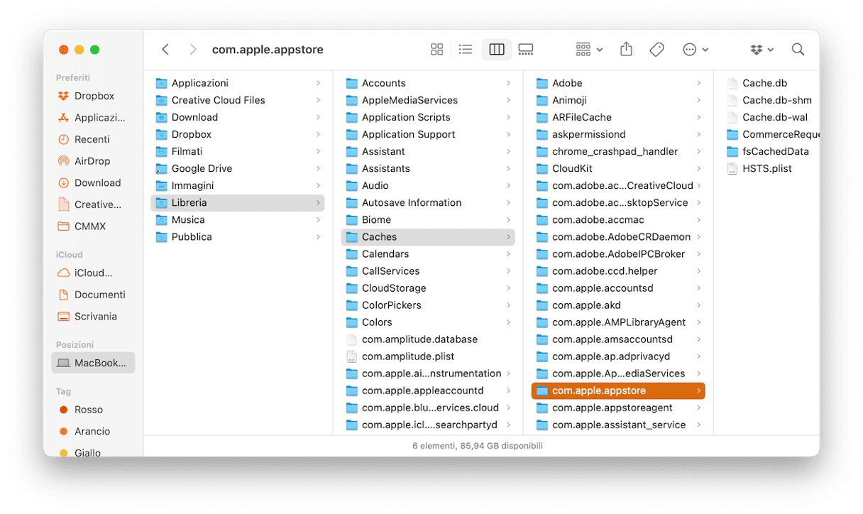Screen dimensions: 863x514
Task: Select the com.amplitude.plist file
Action: 428,356
